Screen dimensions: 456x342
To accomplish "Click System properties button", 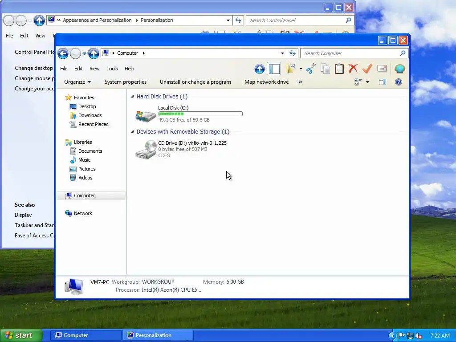I will point(125,82).
